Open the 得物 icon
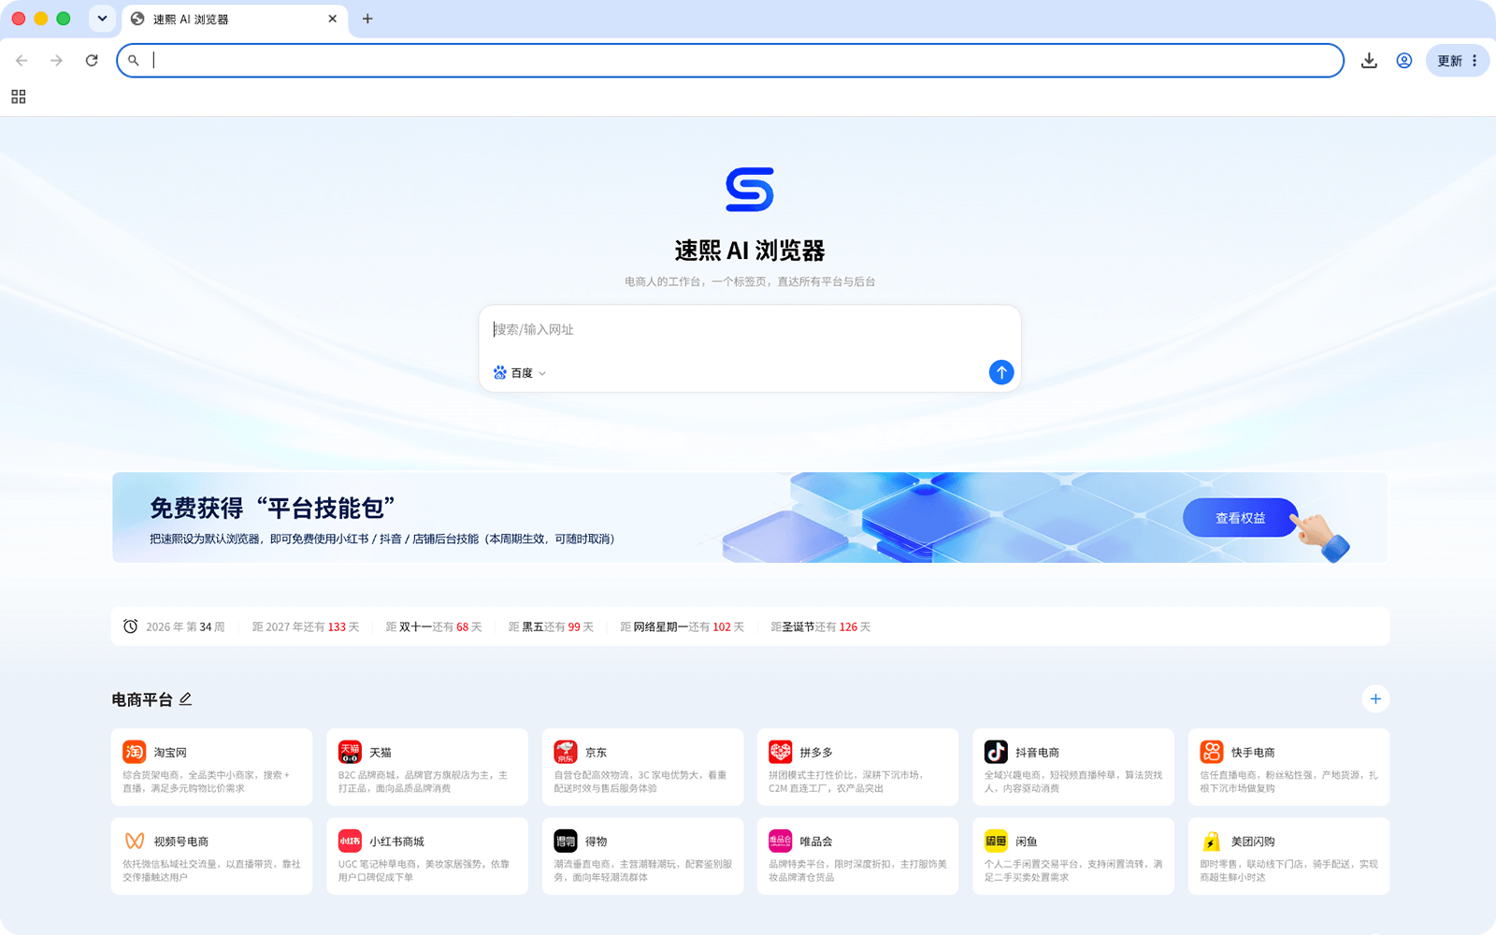Image resolution: width=1496 pixels, height=935 pixels. click(565, 841)
